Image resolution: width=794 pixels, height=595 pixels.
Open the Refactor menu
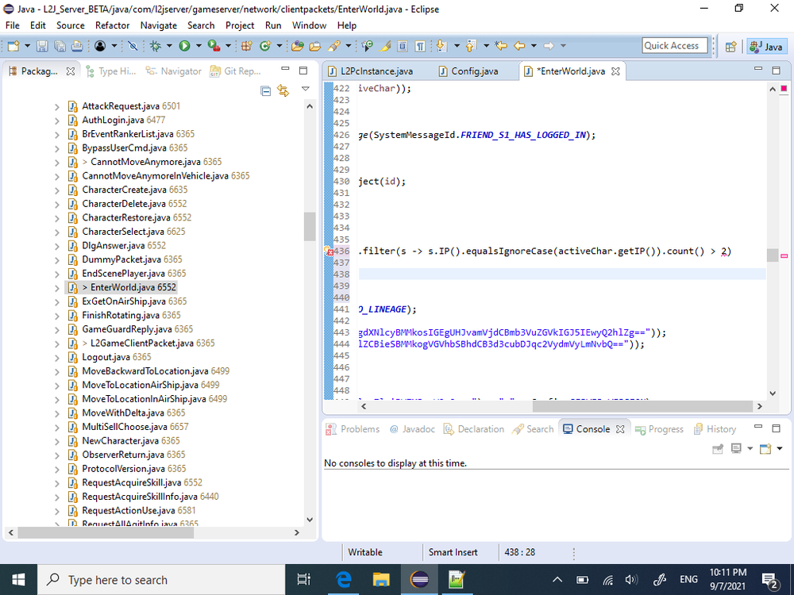(x=112, y=25)
